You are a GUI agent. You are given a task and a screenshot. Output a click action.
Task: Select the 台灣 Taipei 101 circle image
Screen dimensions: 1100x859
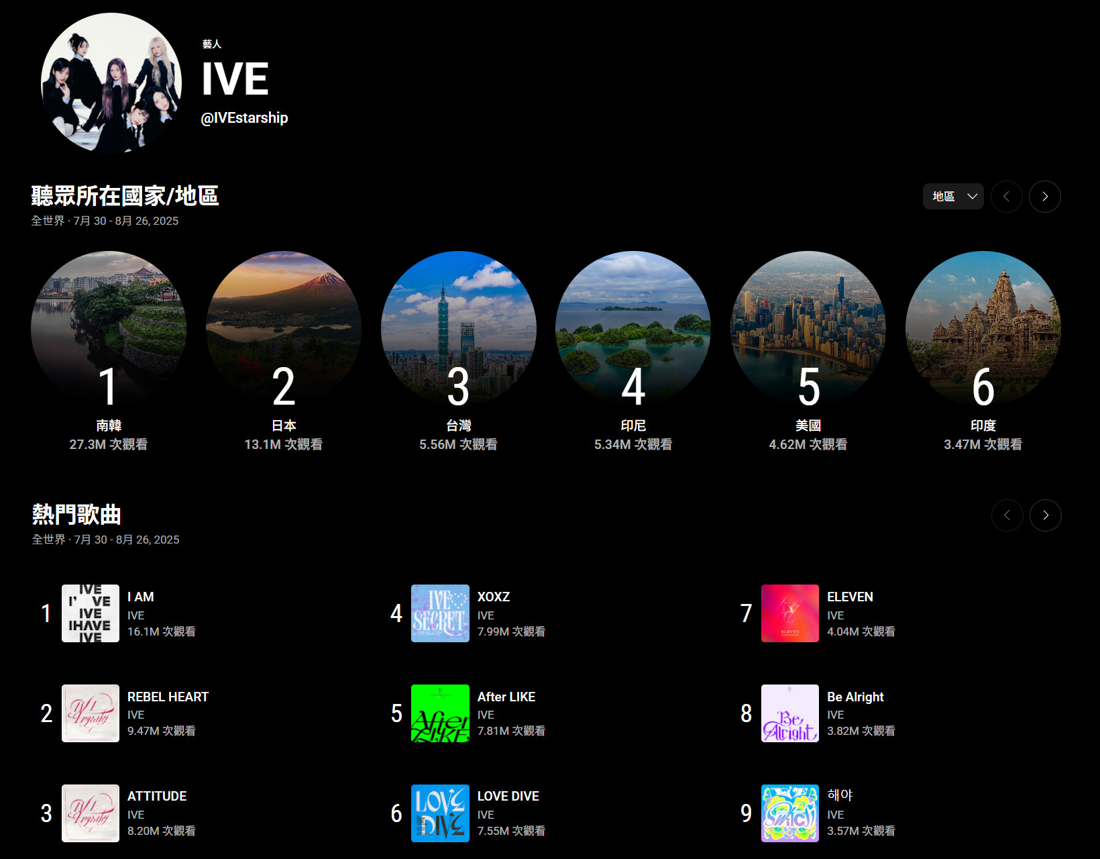click(x=459, y=322)
